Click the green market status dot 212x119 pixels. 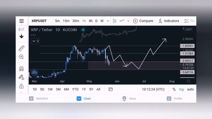(x=83, y=30)
